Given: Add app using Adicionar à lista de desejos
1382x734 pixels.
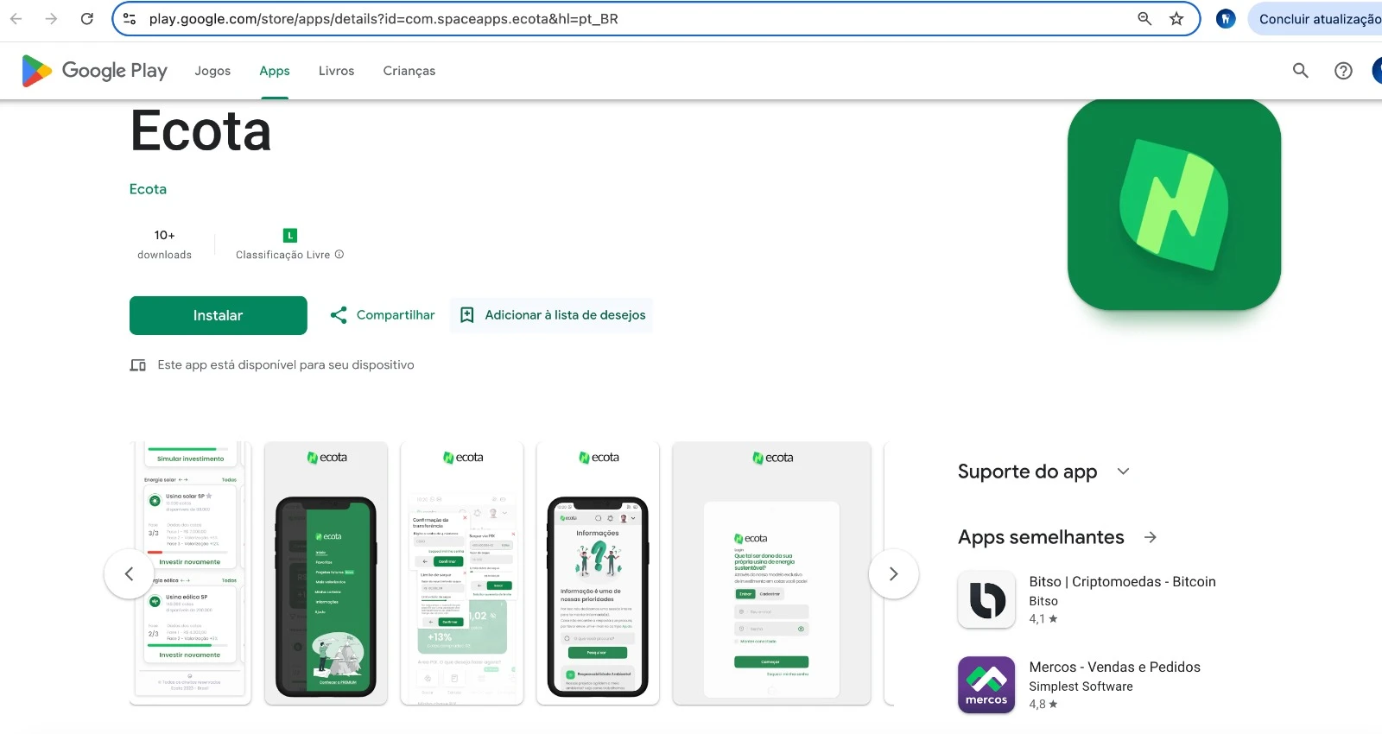Looking at the screenshot, I should point(552,315).
